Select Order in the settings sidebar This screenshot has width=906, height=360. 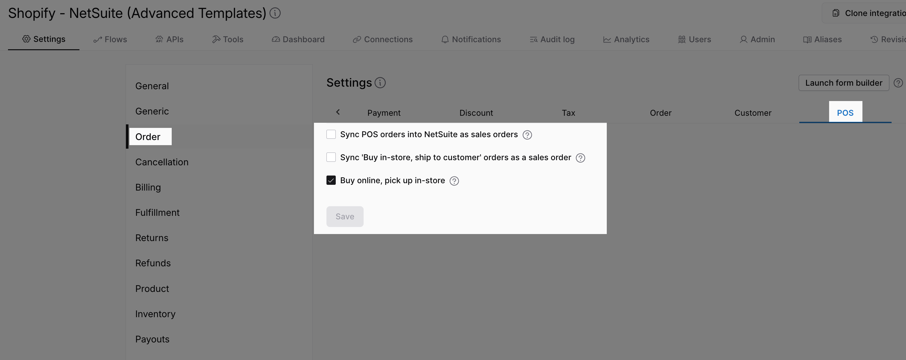(219, 137)
